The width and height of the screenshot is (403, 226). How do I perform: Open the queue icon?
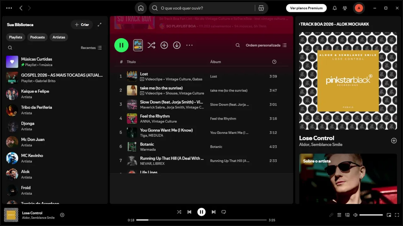339,215
